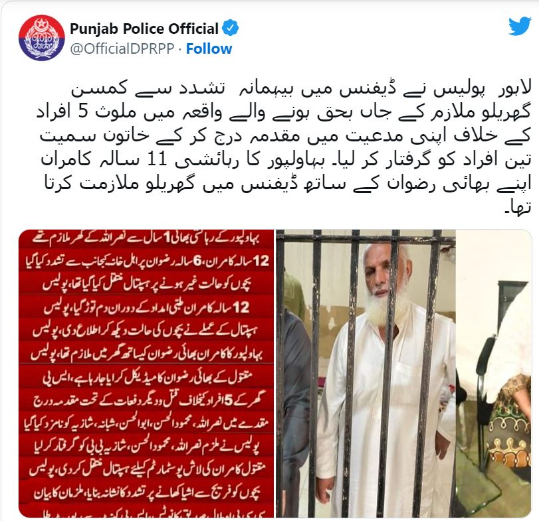Screen dimensions: 539x521
Task: Click headline پولیس نے ملزم نصراللہ گرفتار
Action: pos(146,447)
